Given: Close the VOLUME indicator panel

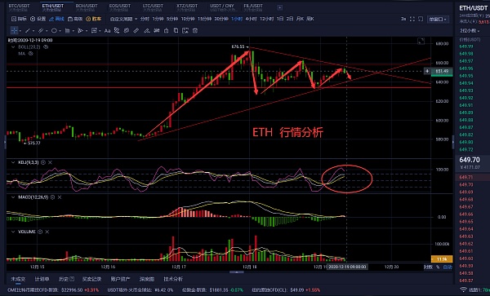Looking at the screenshot, I should pos(47,232).
